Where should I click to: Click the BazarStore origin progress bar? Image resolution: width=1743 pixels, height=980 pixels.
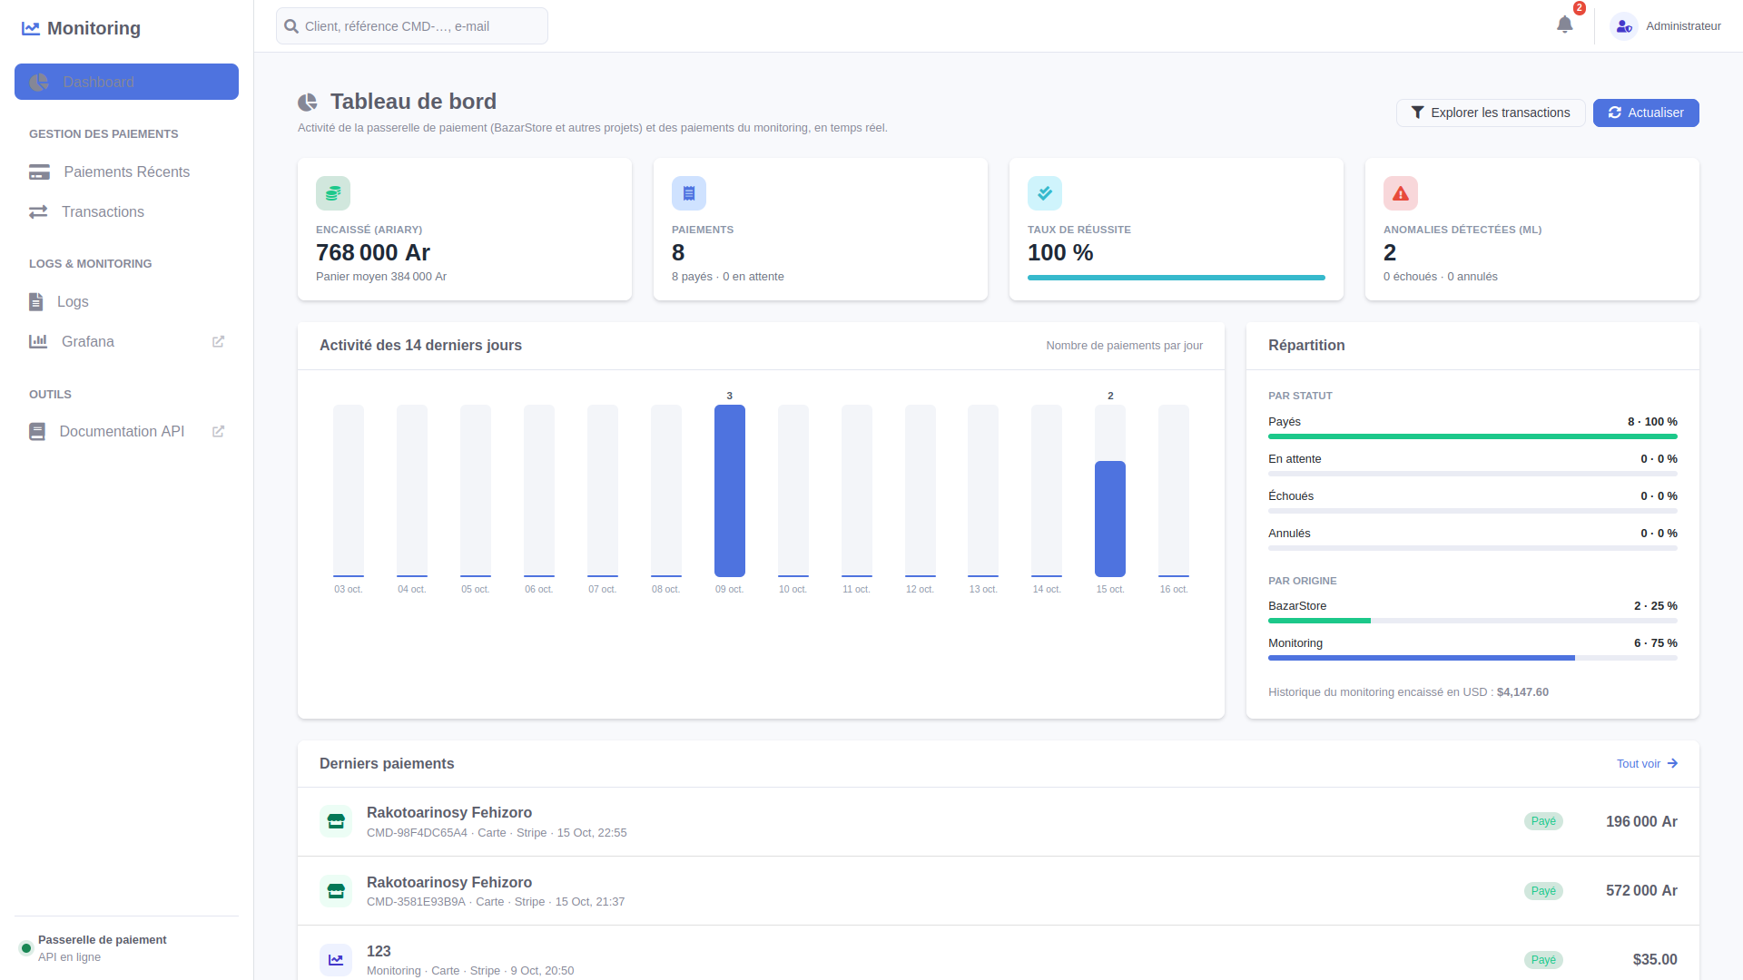[x=1472, y=621]
